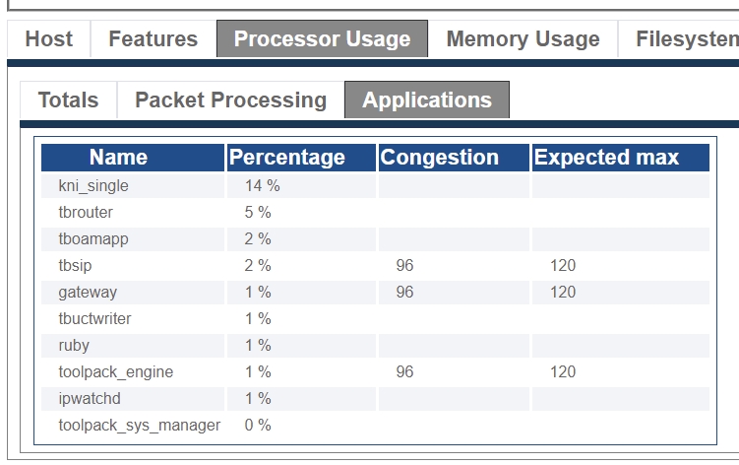Click the Percentage column header

[x=287, y=158]
